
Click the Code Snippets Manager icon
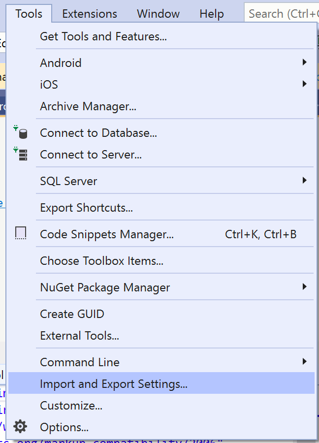(x=21, y=234)
